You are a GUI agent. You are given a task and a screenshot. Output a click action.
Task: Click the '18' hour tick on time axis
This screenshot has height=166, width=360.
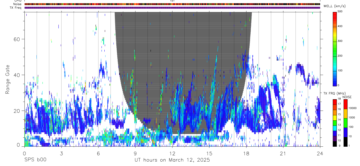click(246, 153)
